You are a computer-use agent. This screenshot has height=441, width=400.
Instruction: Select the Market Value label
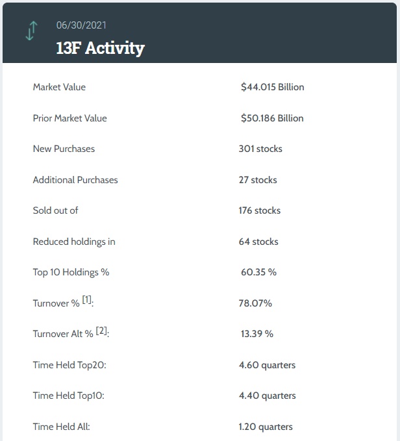coord(59,87)
